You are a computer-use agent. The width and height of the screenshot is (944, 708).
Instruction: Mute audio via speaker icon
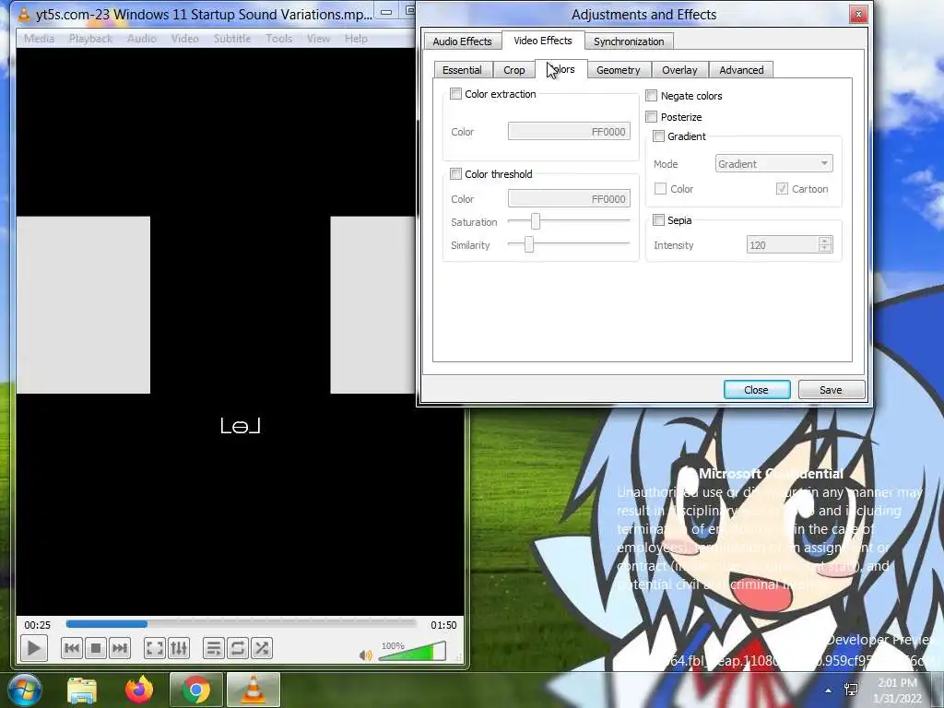[x=365, y=655]
